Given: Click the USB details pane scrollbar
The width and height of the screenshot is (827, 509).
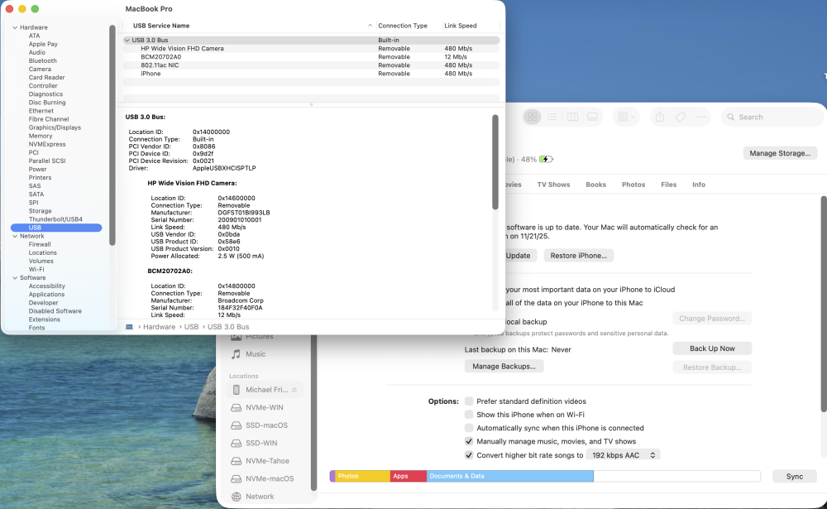Looking at the screenshot, I should point(495,162).
